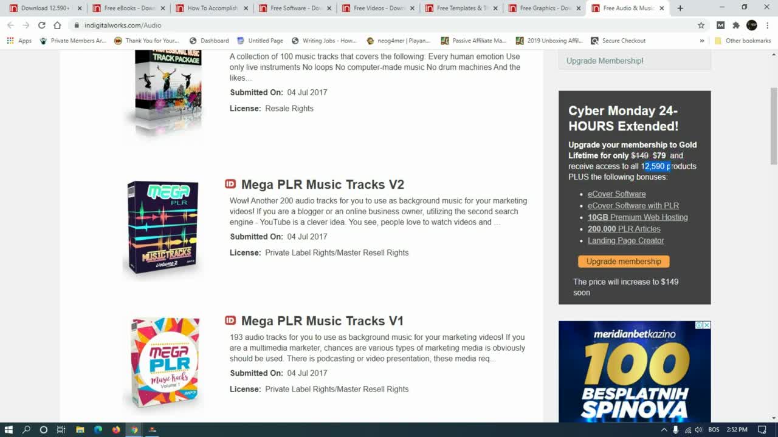Image resolution: width=778 pixels, height=437 pixels.
Task: Click the 2:52 PM taskbar clock
Action: 737,430
